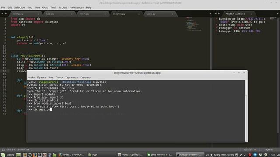Click the next-tab arrow in the left pane
The height and width of the screenshot is (157, 280).
[6, 14]
